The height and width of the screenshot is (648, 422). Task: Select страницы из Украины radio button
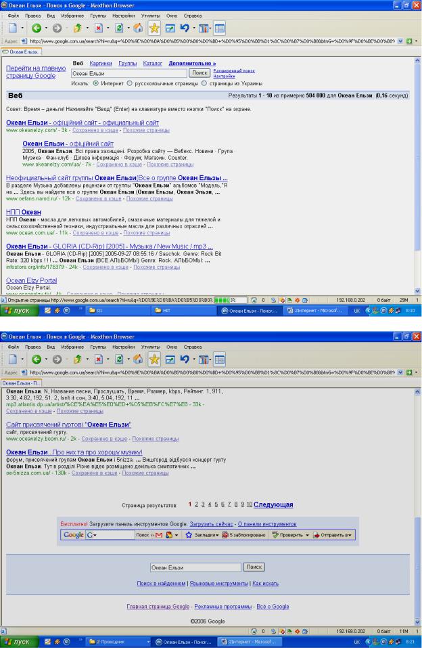204,83
